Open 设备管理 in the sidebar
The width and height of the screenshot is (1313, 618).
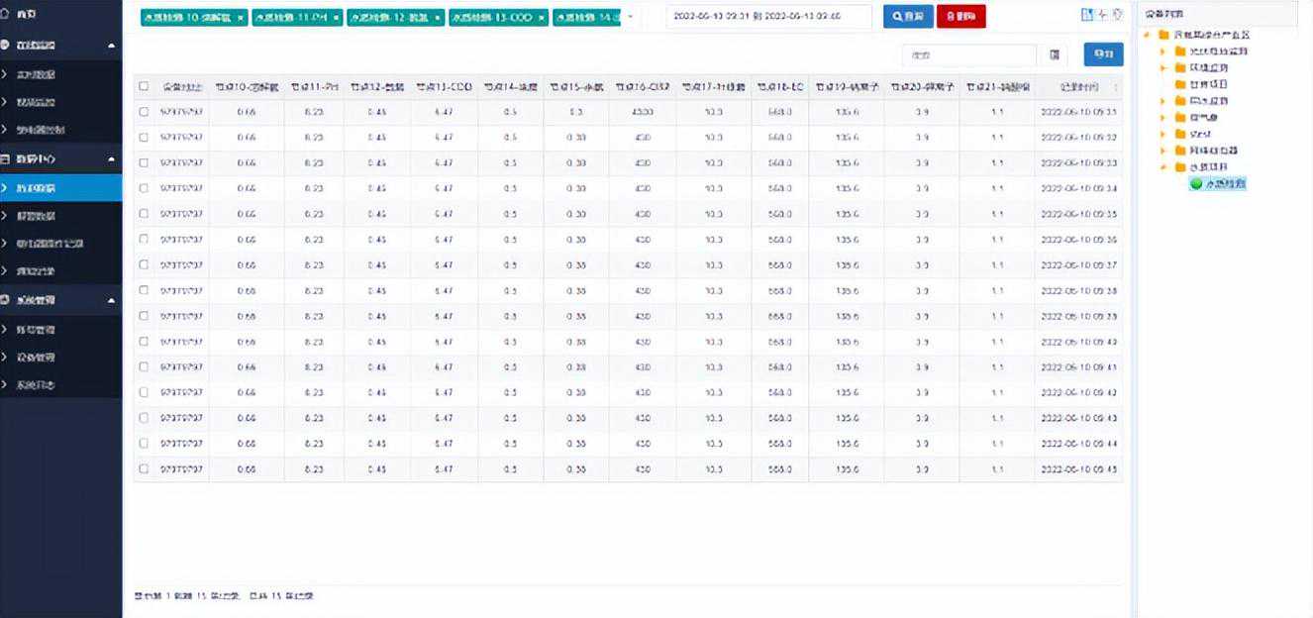tap(36, 358)
